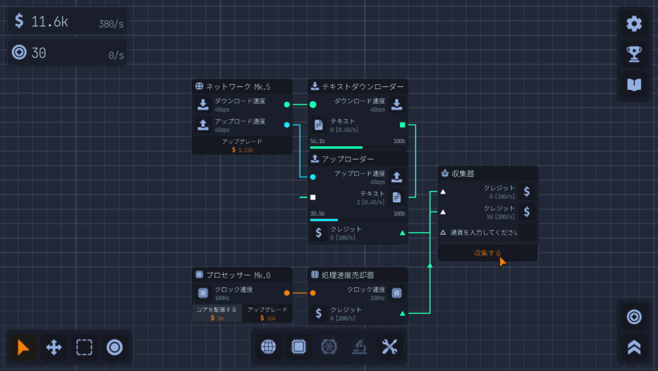Click the green input port on テキストダウンローダー
This screenshot has height=371, width=658.
pos(313,104)
